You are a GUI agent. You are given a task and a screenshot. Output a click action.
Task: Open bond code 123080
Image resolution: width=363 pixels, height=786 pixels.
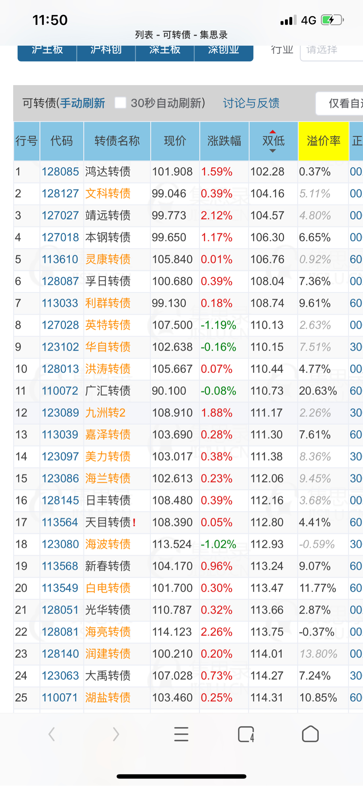coord(60,544)
